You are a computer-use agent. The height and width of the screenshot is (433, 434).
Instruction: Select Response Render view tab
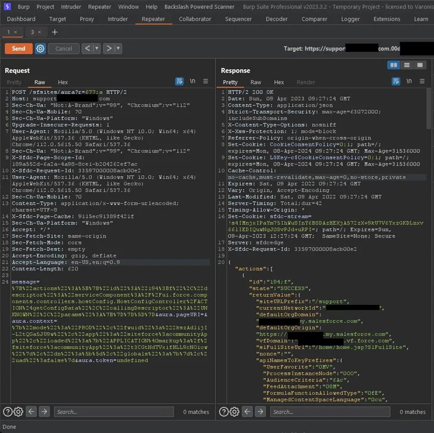coord(306,82)
